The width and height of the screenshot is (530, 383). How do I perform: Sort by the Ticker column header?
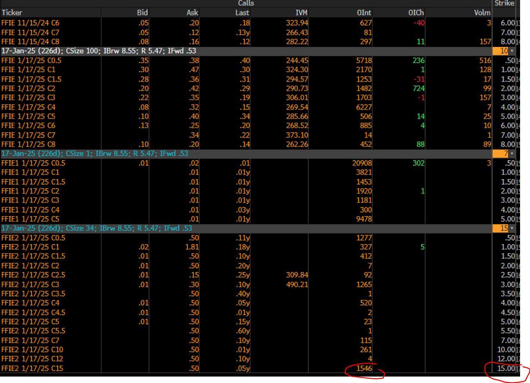click(11, 13)
